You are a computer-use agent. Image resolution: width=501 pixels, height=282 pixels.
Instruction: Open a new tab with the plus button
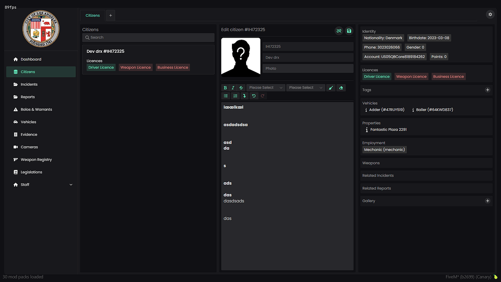111,16
